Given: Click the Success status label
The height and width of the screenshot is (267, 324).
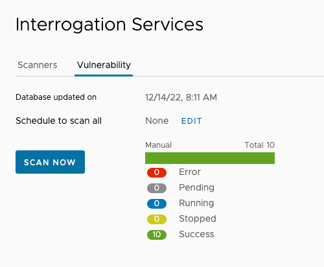Looking at the screenshot, I should pyautogui.click(x=196, y=234).
